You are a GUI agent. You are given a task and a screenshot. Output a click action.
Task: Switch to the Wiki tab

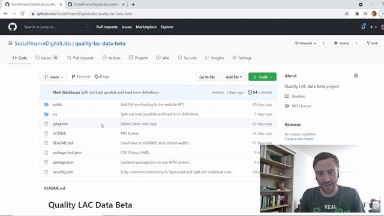(163, 58)
